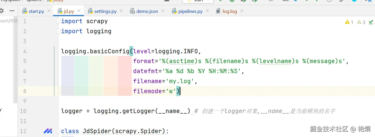Close the start.py tab

49,11
